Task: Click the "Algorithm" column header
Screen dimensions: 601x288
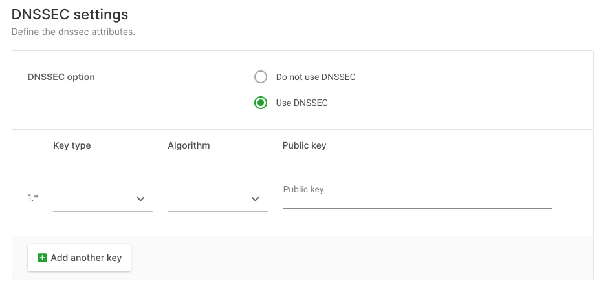Action: (x=188, y=146)
